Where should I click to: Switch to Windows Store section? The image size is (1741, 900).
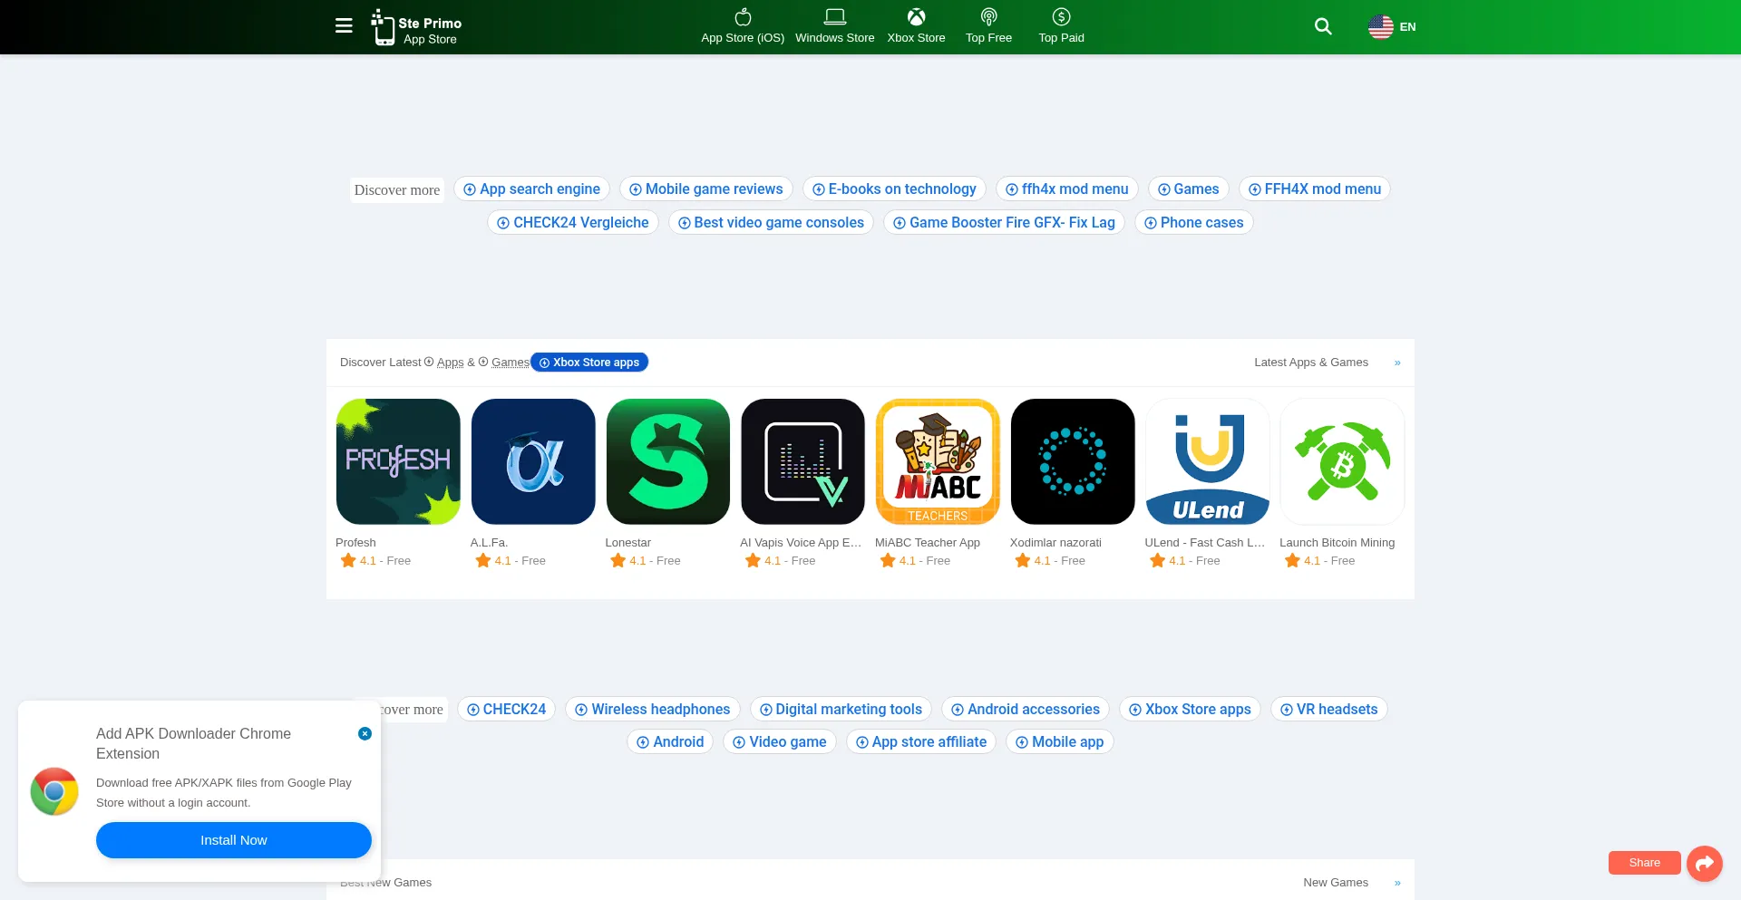tap(834, 26)
